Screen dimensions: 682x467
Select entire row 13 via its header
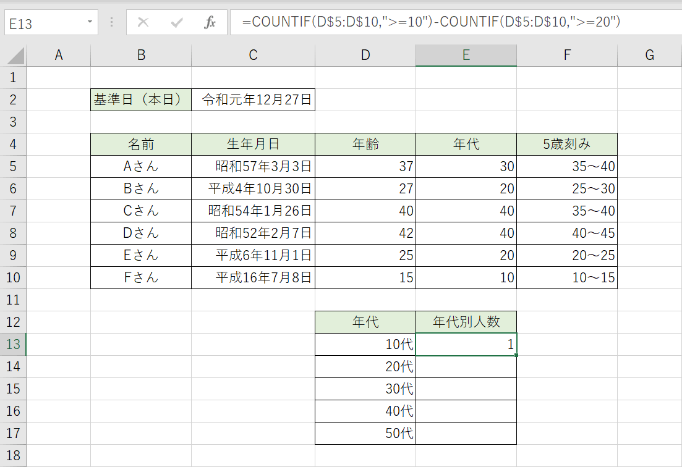[14, 344]
